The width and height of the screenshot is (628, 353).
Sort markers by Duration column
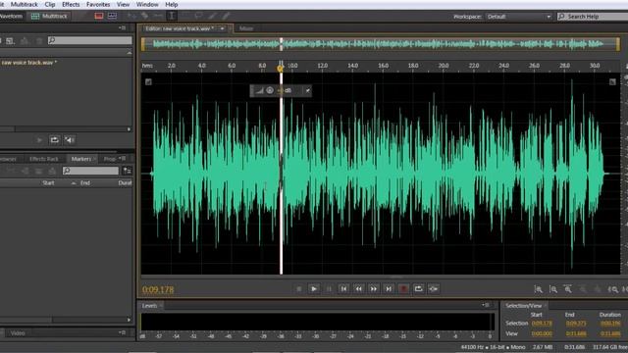pyautogui.click(x=125, y=183)
